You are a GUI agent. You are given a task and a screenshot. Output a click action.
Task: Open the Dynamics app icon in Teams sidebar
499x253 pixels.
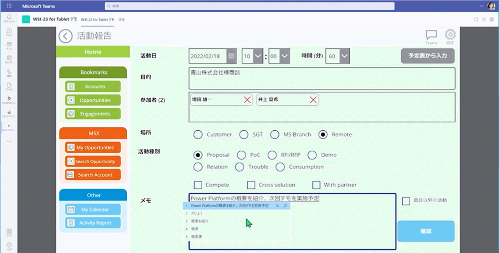9,100
